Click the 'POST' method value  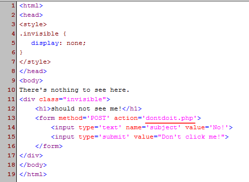click(x=98, y=118)
